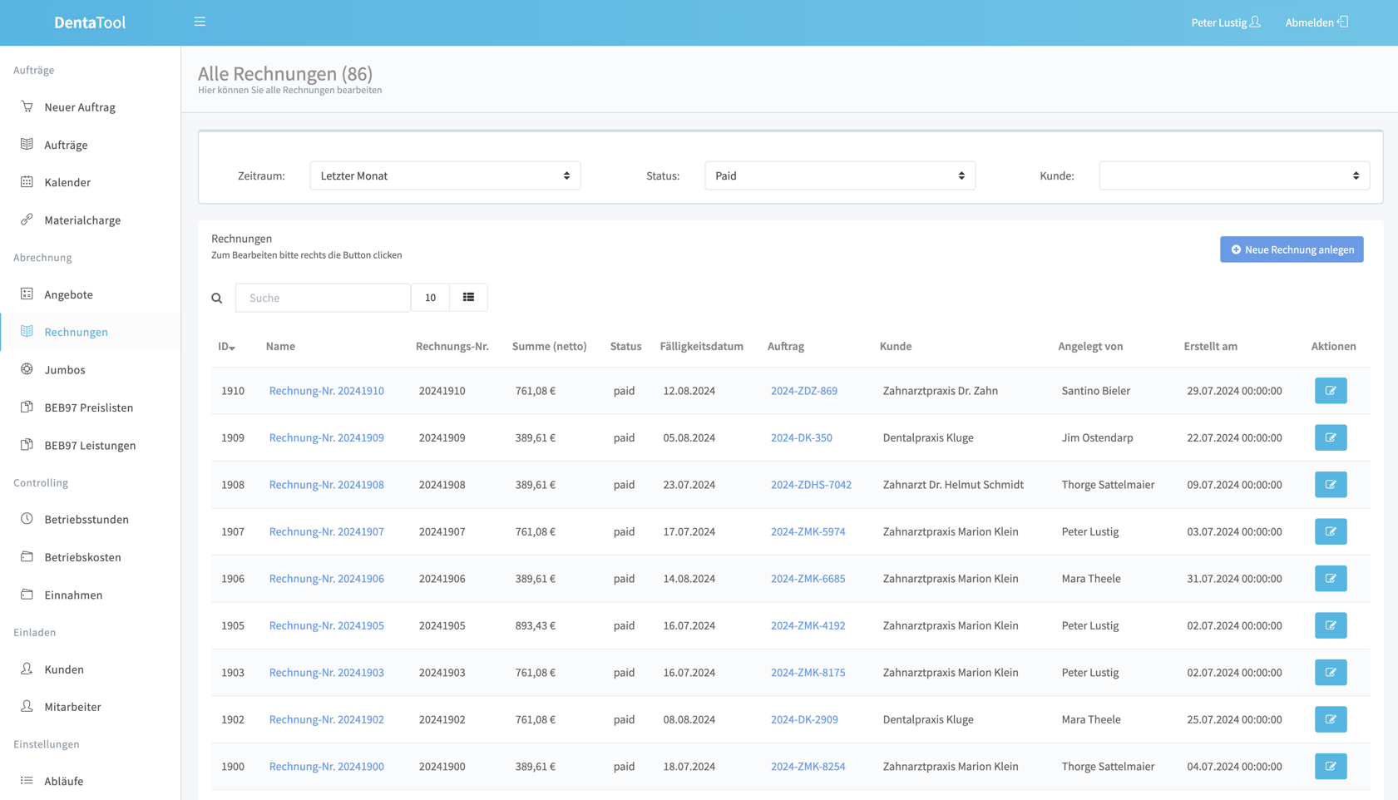Toggle the hamburger sidebar menu icon
This screenshot has height=800, width=1398.
200,22
